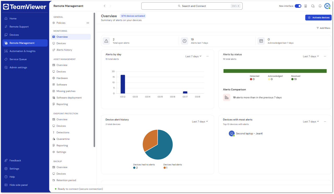Click the clock icon for alerts last 7 days

click(184, 41)
